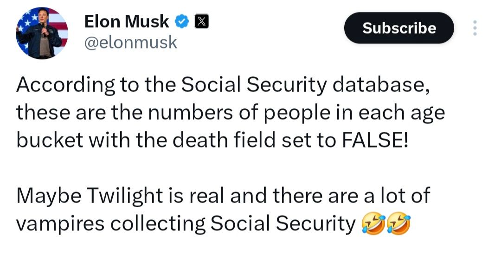The image size is (501, 254).
Task: Open the Elon Musk display name link
Action: pyautogui.click(x=127, y=21)
